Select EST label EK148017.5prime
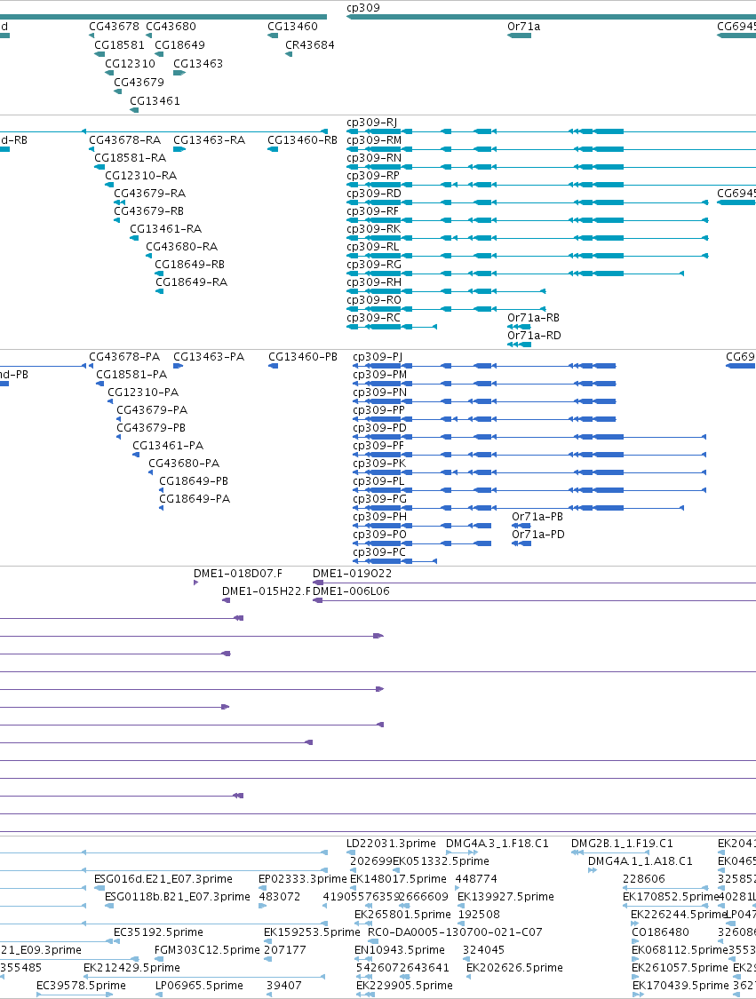756x999 pixels. point(398,879)
